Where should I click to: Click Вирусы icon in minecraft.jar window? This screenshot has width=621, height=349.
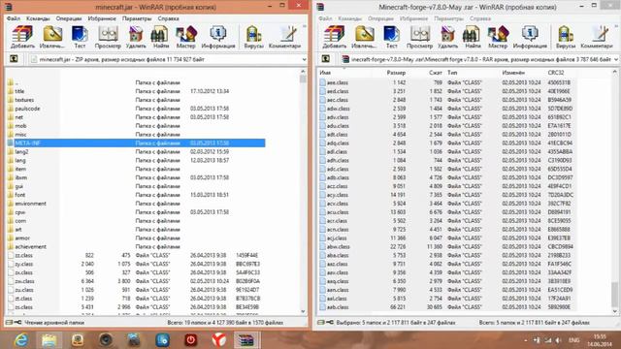pyautogui.click(x=253, y=37)
